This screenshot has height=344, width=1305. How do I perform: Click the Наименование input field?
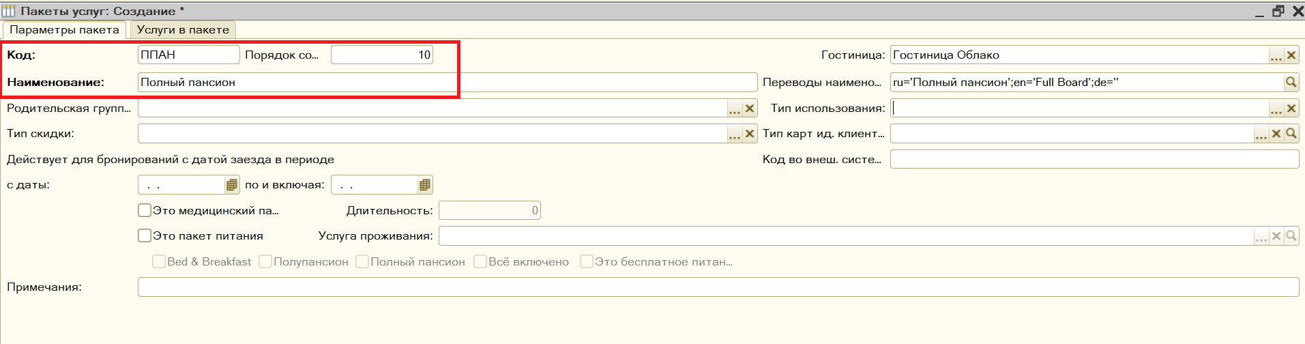[x=448, y=82]
